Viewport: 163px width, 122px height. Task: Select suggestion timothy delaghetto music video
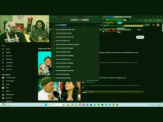(x=75, y=30)
